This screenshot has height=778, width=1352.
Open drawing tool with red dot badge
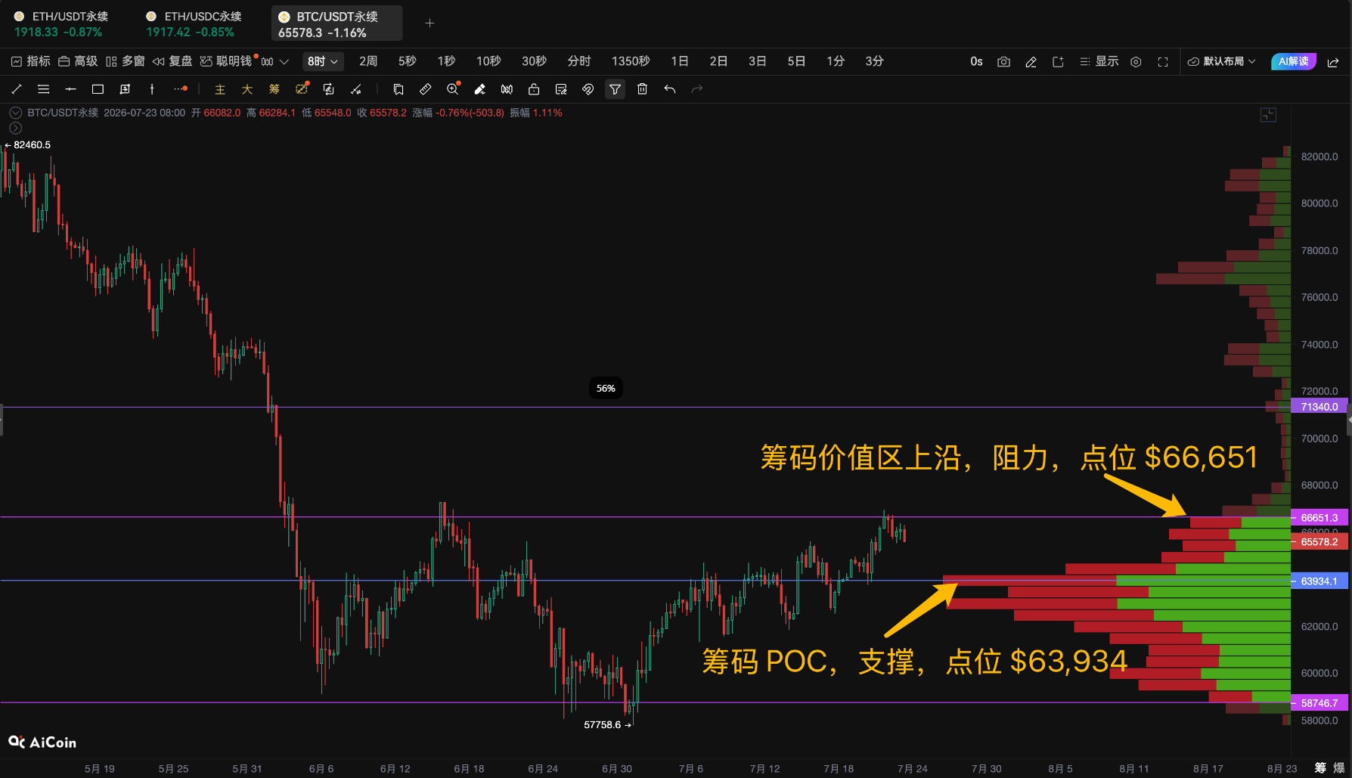point(302,89)
